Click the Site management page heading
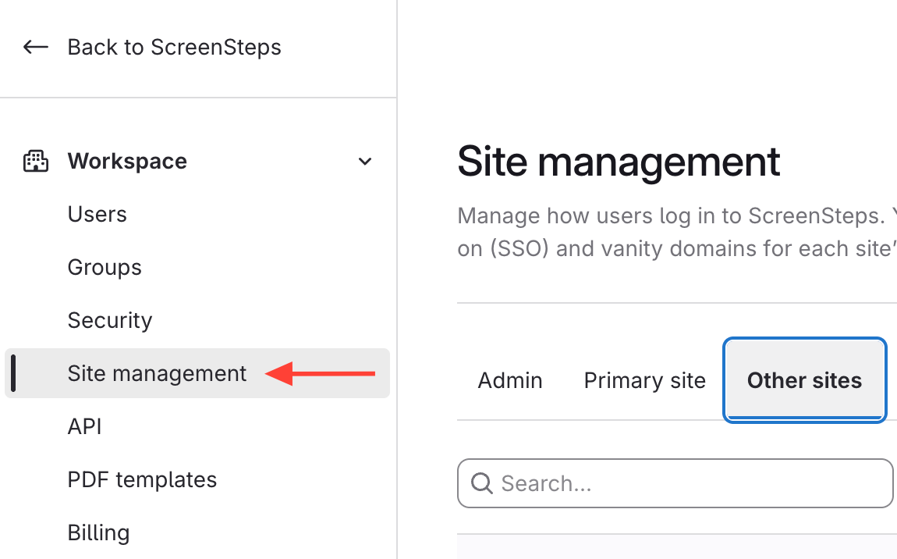This screenshot has height=559, width=897. coord(619,162)
